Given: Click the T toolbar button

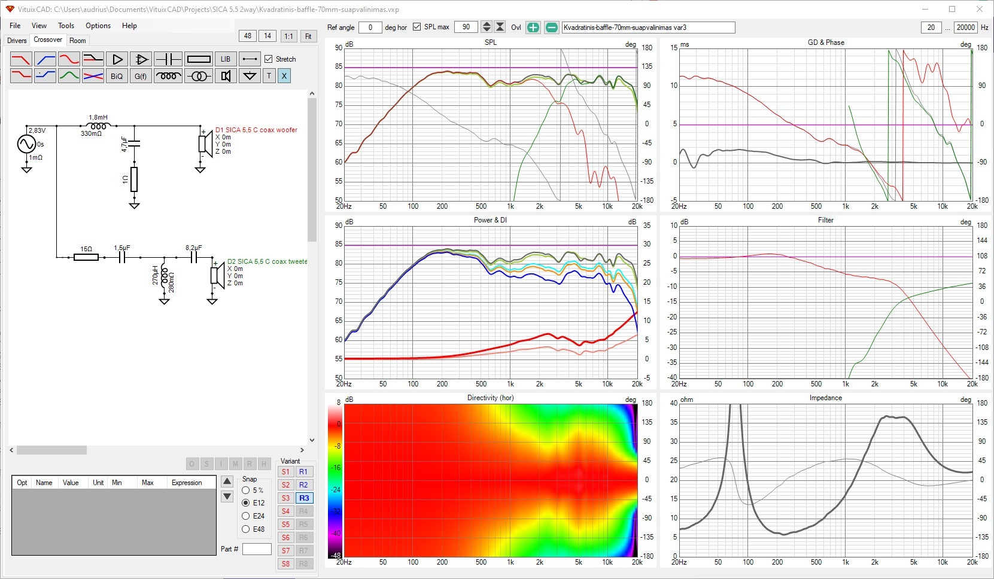Looking at the screenshot, I should 269,76.
